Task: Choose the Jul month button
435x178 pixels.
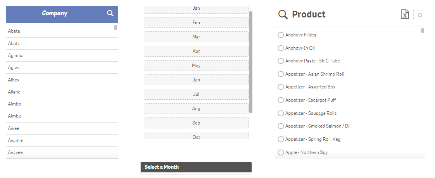Action: click(x=196, y=94)
